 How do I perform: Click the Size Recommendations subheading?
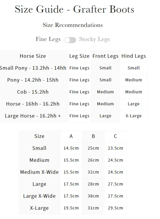tap(73, 25)
